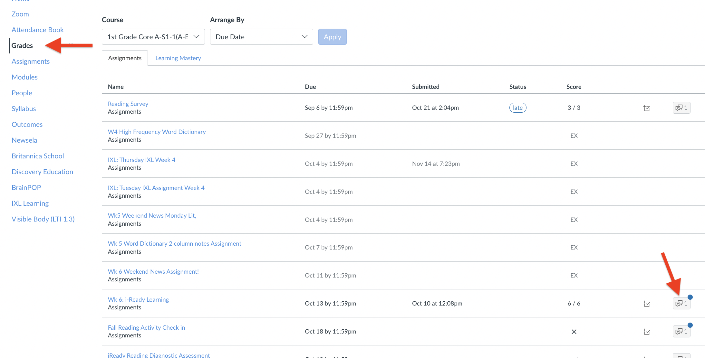Image resolution: width=705 pixels, height=358 pixels.
Task: Click due date Oct 7 by 11:59pm
Action: [329, 248]
